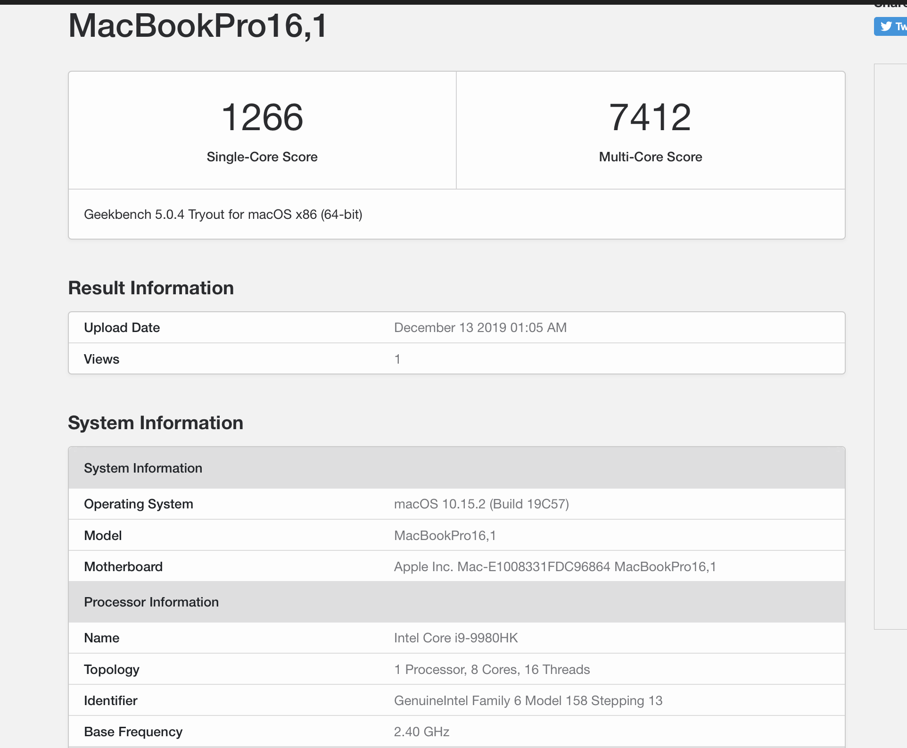907x748 pixels.
Task: Click the Twitter bird icon
Action: point(886,26)
